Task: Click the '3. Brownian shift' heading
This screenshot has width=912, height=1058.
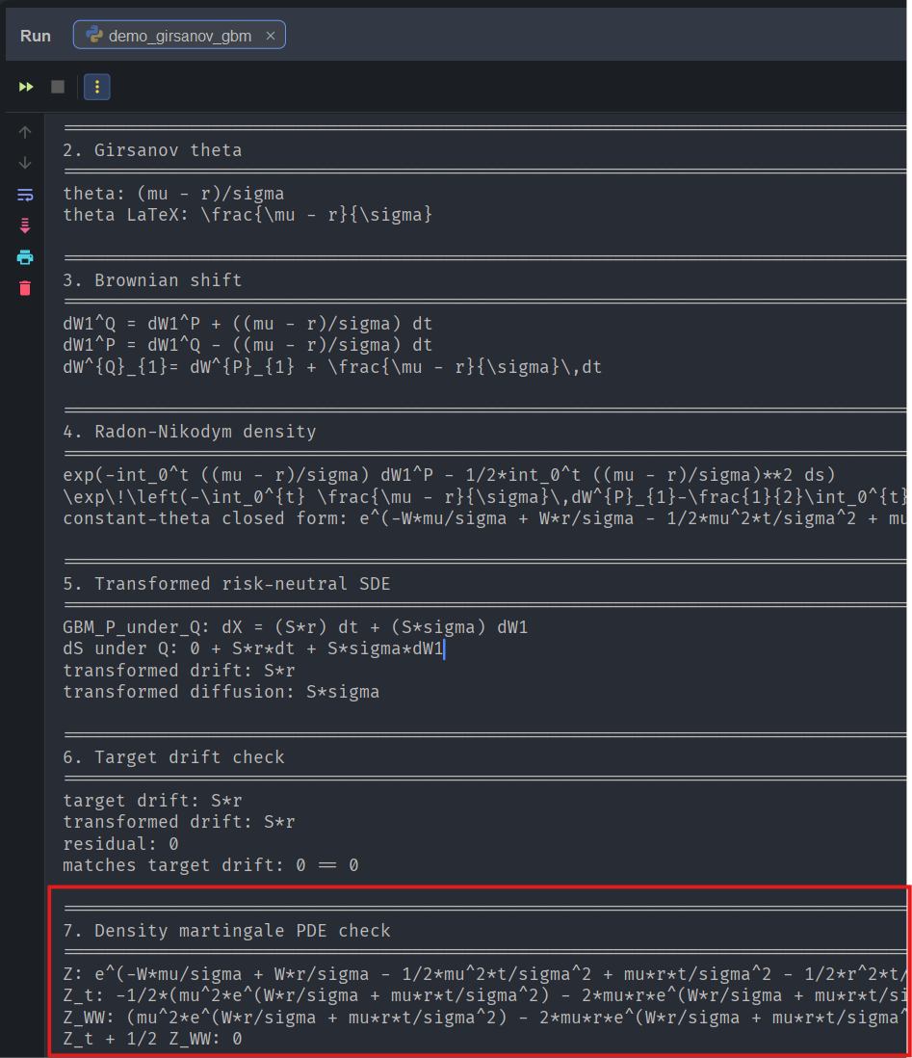Action: coord(152,280)
